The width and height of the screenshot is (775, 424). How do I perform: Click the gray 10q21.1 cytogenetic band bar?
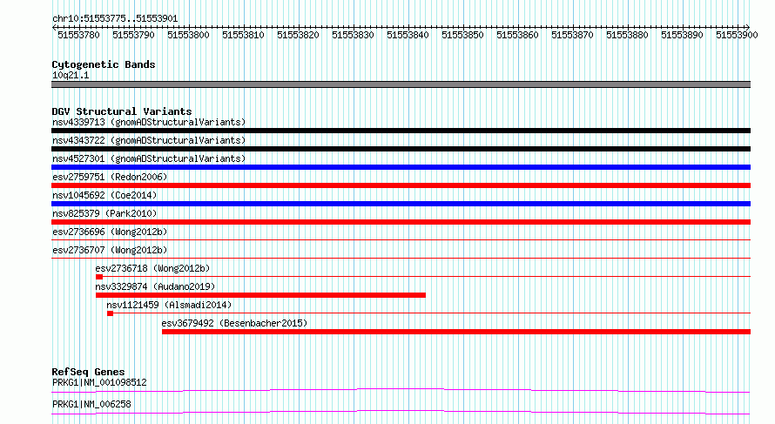click(401, 84)
